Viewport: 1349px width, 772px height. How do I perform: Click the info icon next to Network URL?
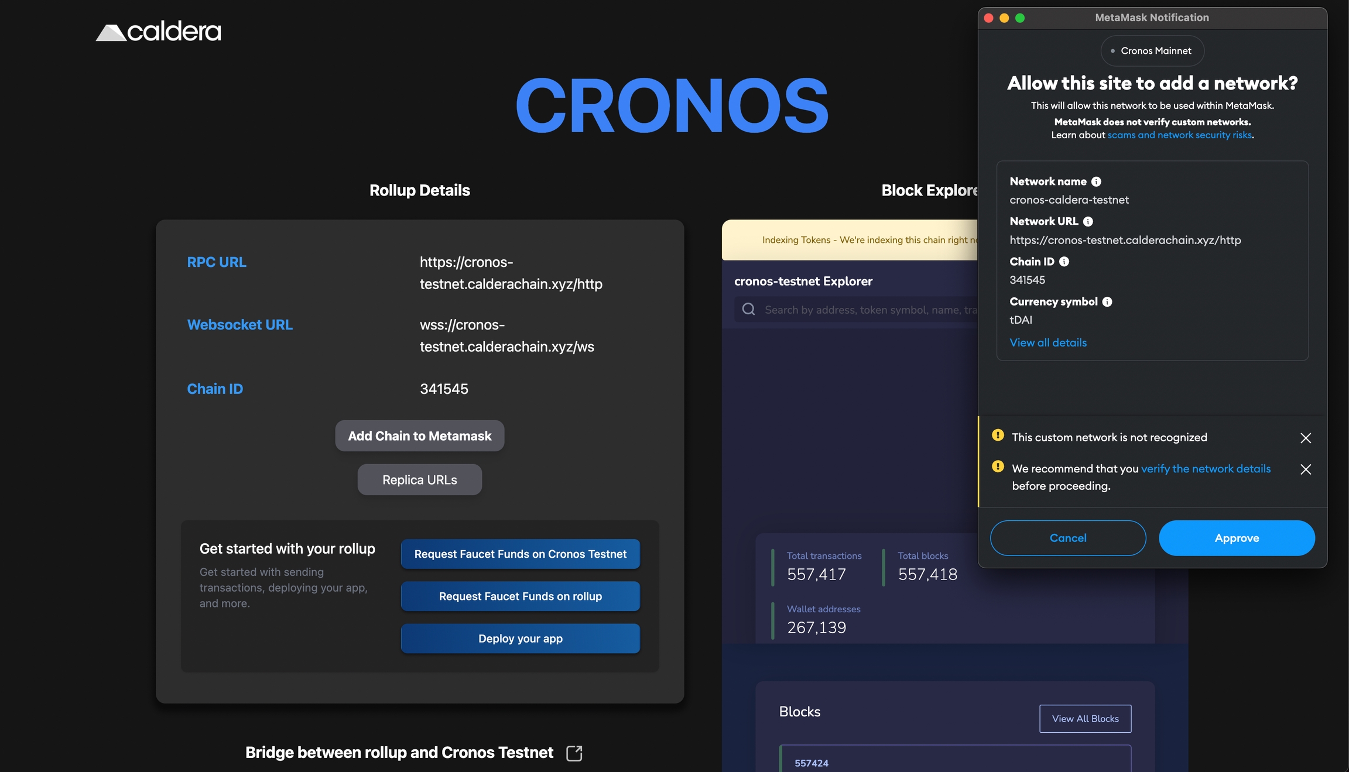1088,221
